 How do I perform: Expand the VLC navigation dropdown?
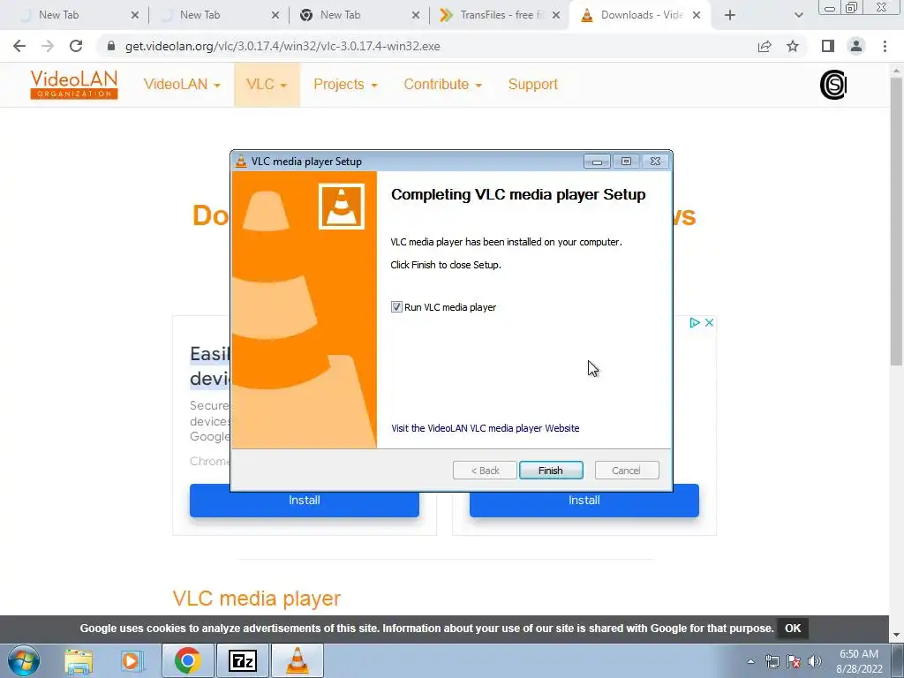(267, 85)
